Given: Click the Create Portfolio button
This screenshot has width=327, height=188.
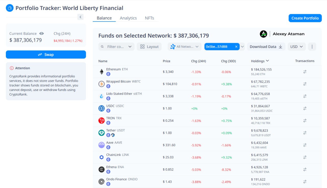Looking at the screenshot, I should coord(305,18).
